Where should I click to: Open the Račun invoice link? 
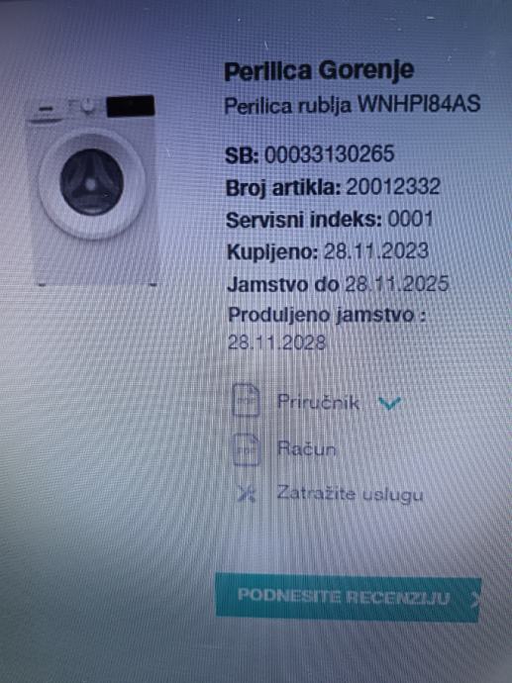307,448
